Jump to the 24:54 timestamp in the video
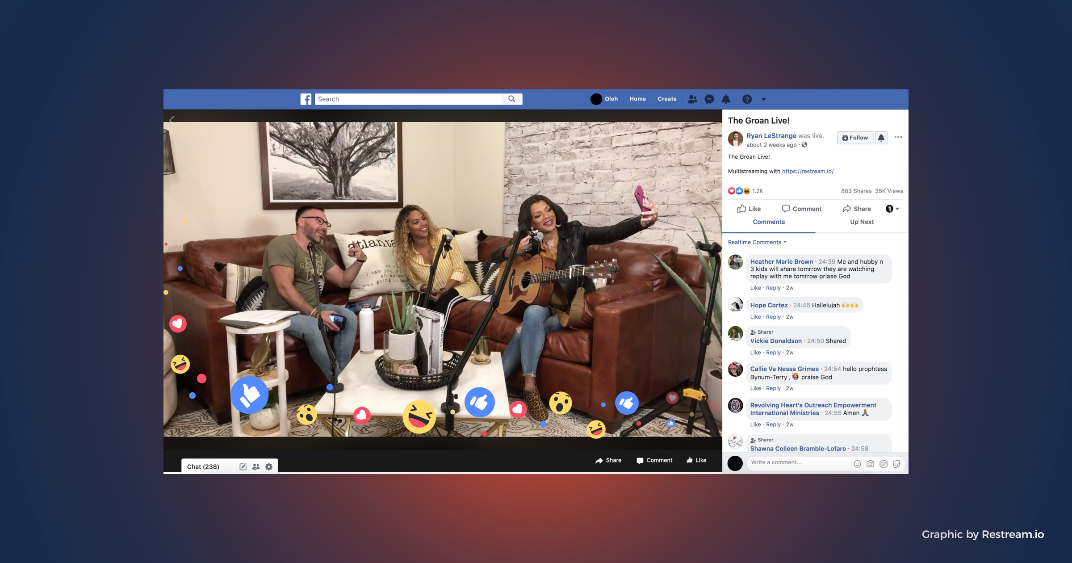Image resolution: width=1072 pixels, height=563 pixels. pyautogui.click(x=832, y=369)
